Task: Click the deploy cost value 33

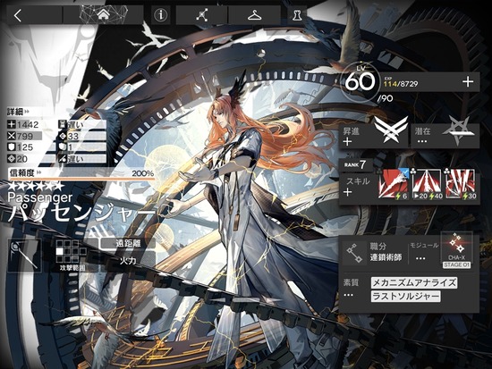Action: coord(72,137)
